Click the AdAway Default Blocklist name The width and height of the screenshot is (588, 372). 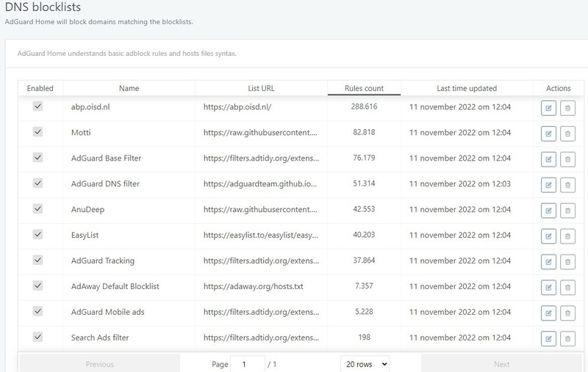[x=115, y=287]
